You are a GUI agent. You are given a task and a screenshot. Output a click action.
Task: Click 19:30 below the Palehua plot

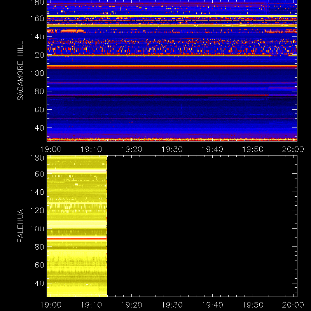coord(172,305)
